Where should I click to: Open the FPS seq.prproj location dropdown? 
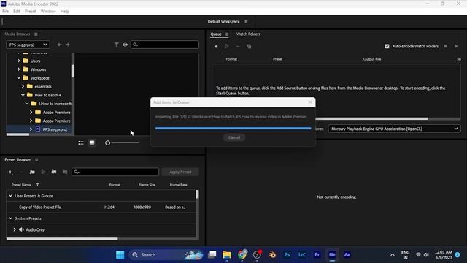(28, 45)
